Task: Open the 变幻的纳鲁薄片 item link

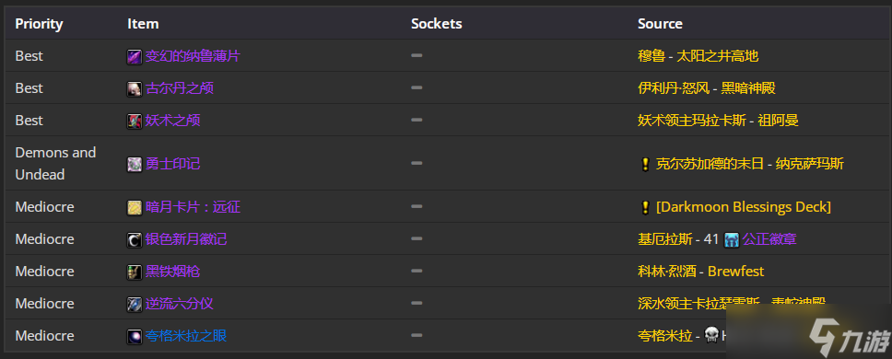Action: (x=193, y=56)
